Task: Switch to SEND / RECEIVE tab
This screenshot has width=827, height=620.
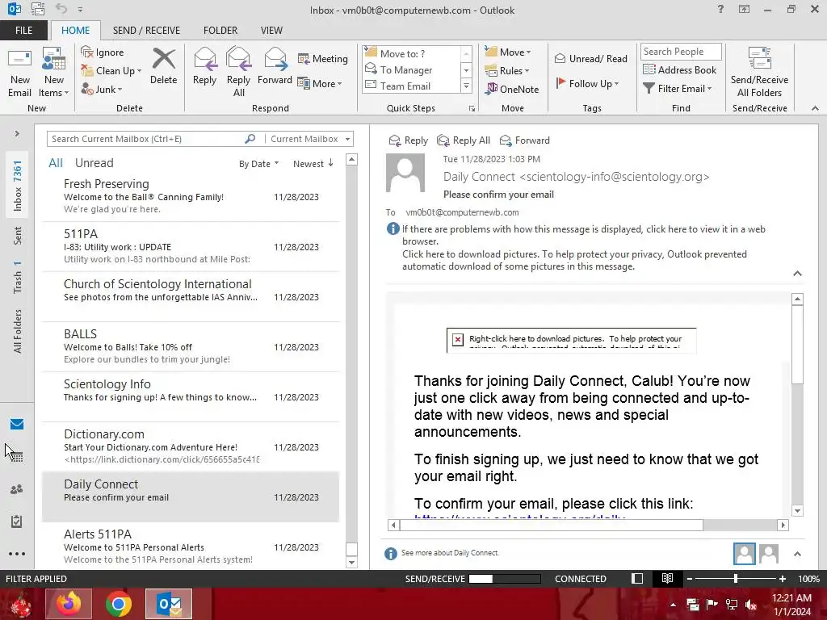Action: point(146,30)
